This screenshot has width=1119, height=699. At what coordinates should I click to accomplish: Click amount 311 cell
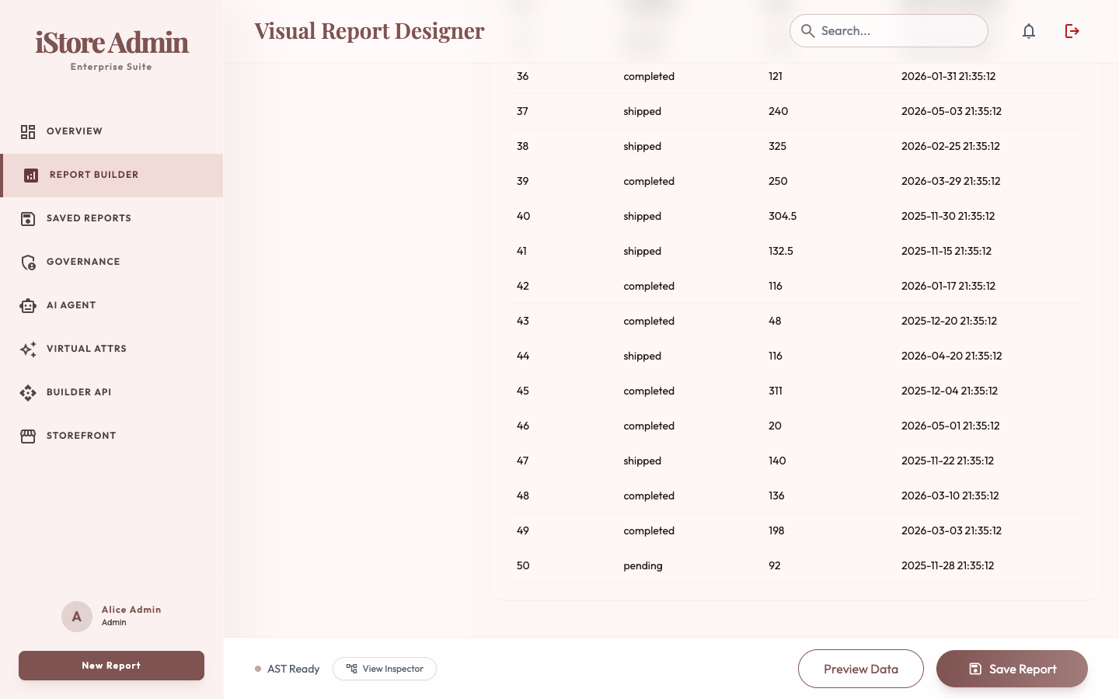point(775,391)
